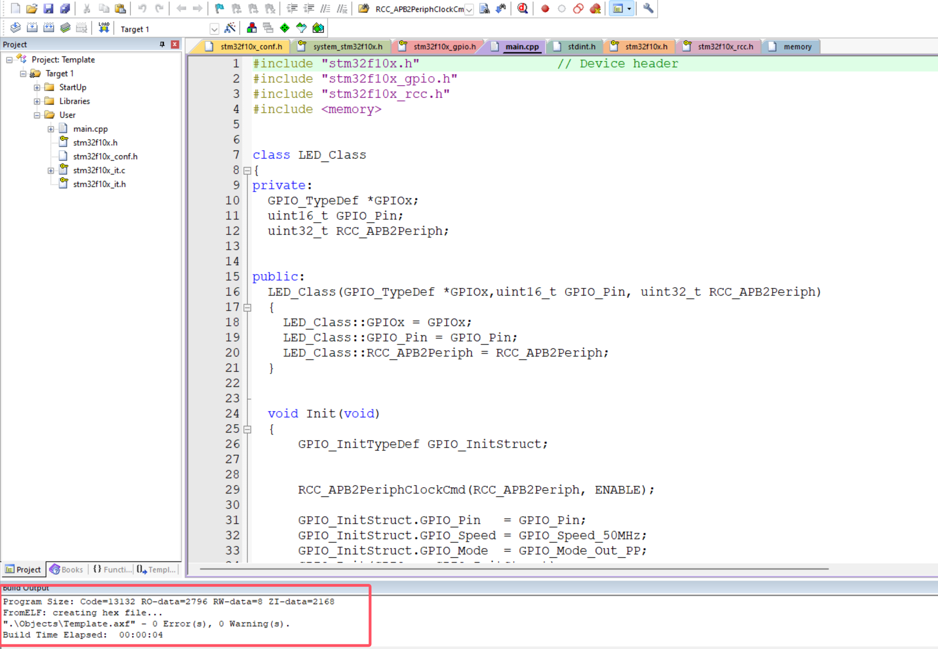938x649 pixels.
Task: Start the debug session icon
Action: (x=522, y=8)
